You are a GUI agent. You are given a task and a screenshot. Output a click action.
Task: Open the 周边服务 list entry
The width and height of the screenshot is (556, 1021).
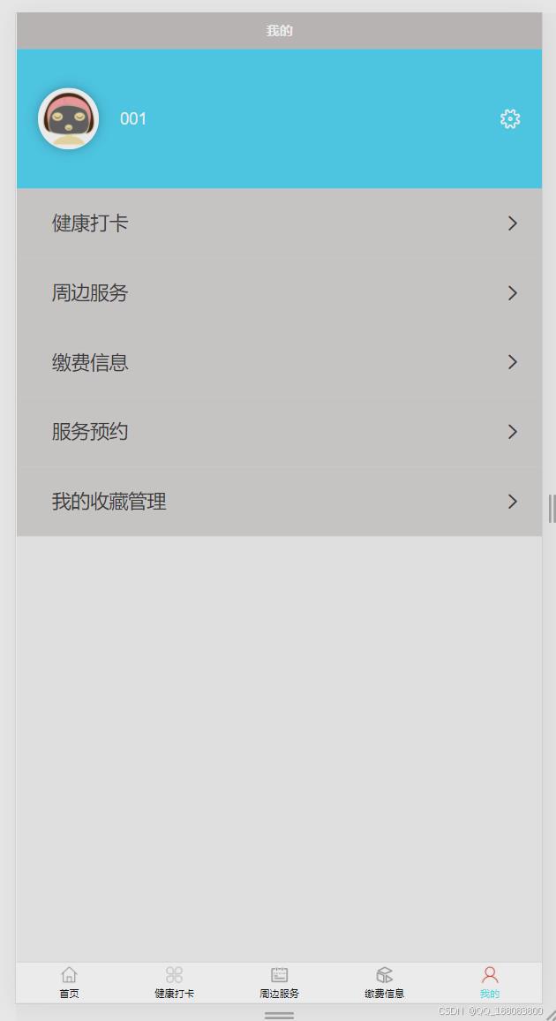click(279, 293)
